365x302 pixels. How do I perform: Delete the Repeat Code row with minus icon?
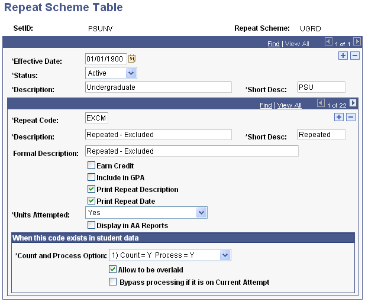[x=351, y=117]
